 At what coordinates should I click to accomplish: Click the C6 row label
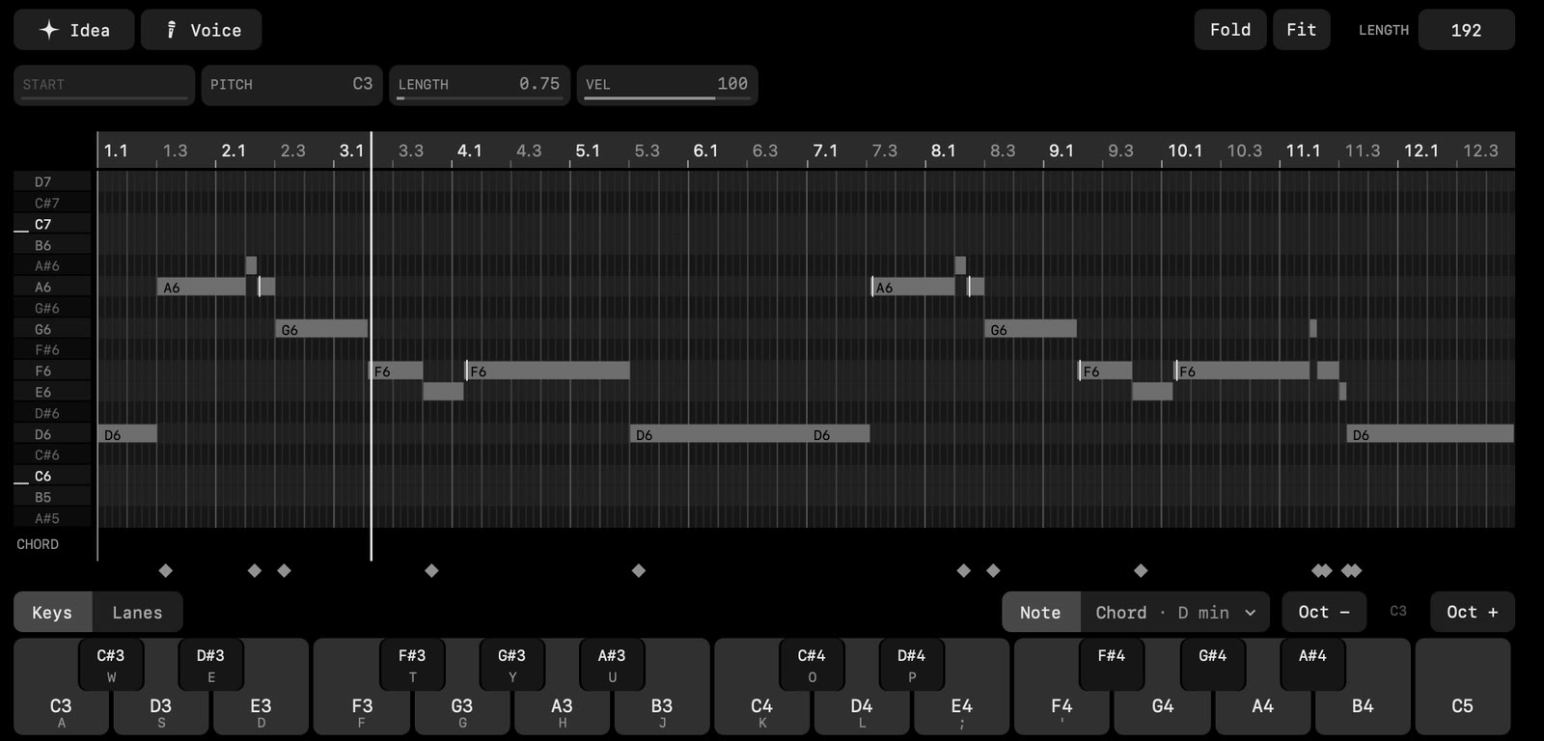(43, 476)
